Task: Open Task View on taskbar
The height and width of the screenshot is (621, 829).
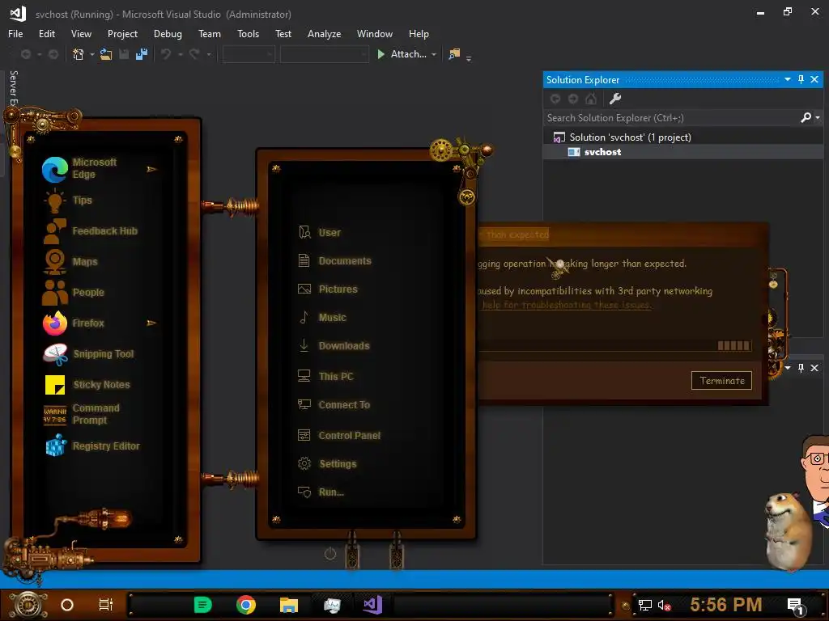Action: pyautogui.click(x=105, y=605)
